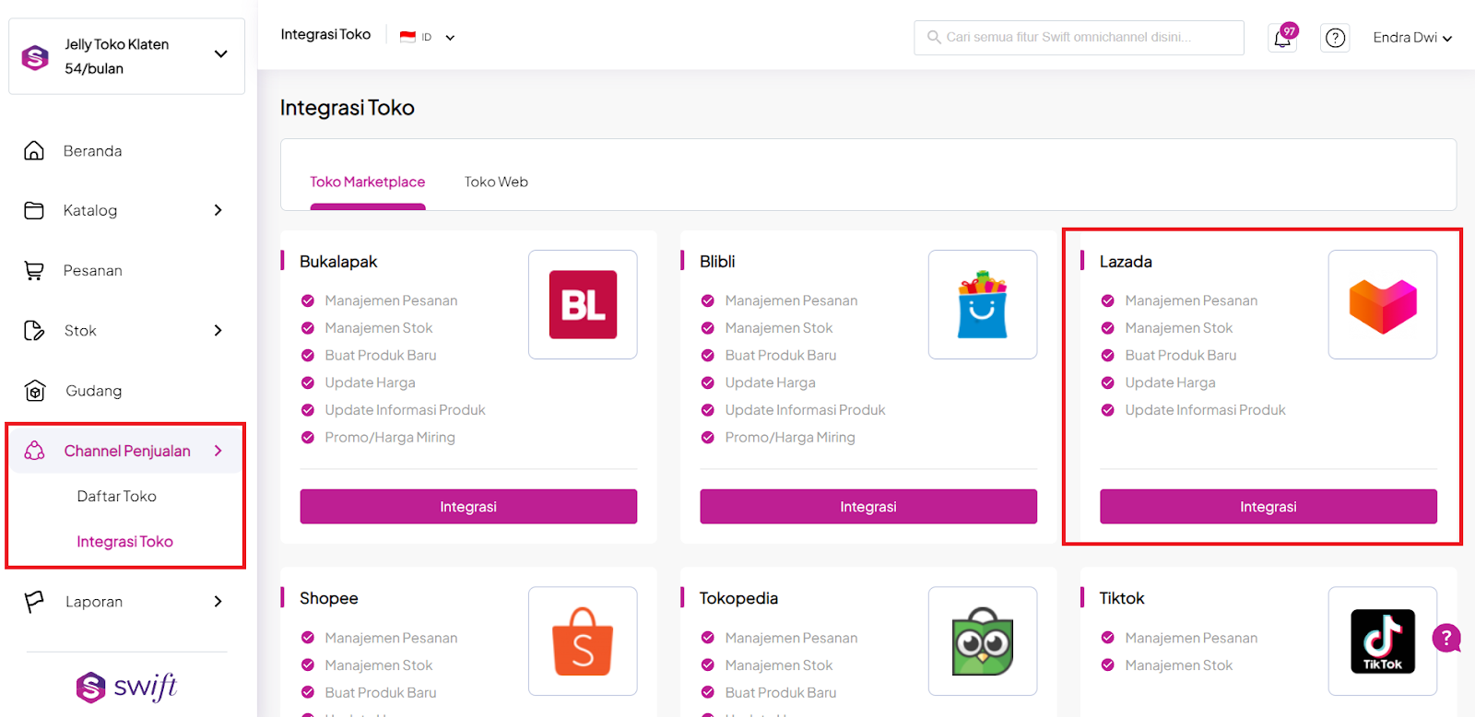Viewport: 1475px width, 717px height.
Task: Click Bukalapak Promo/Harga Miring checkmark
Action: click(308, 438)
